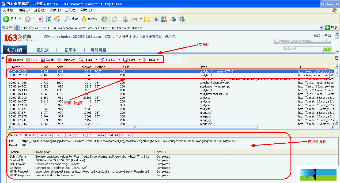Open the 查看(V) menu
The height and width of the screenshot is (183, 340).
pyautogui.click(x=39, y=10)
